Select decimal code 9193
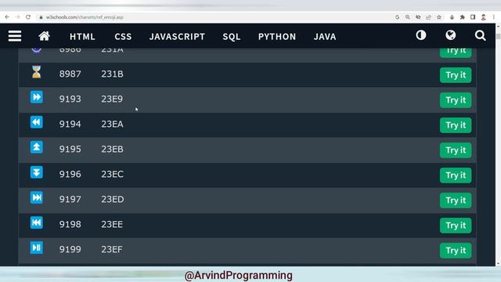The width and height of the screenshot is (501, 282). (x=70, y=99)
